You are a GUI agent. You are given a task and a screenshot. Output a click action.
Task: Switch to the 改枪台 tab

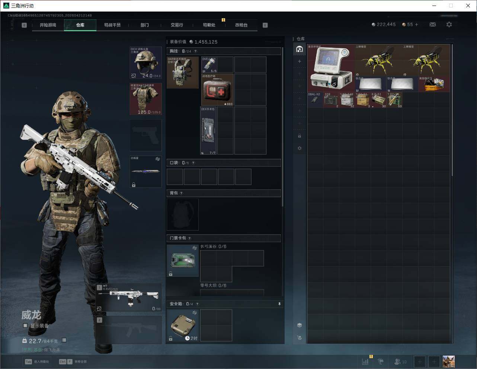click(x=241, y=25)
